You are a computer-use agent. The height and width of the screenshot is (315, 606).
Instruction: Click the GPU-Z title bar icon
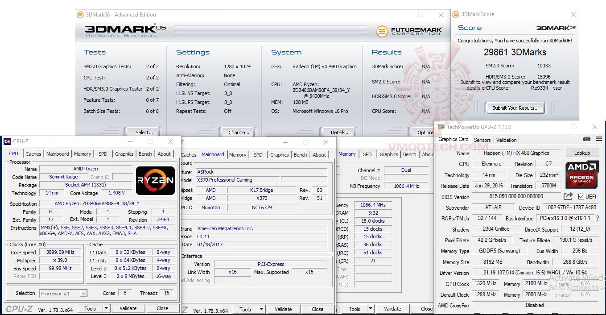441,127
